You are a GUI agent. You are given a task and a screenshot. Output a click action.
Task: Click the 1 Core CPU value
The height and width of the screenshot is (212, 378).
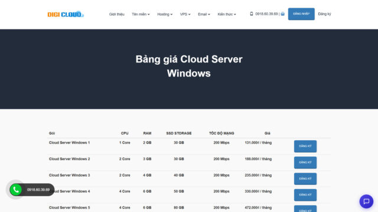click(125, 143)
